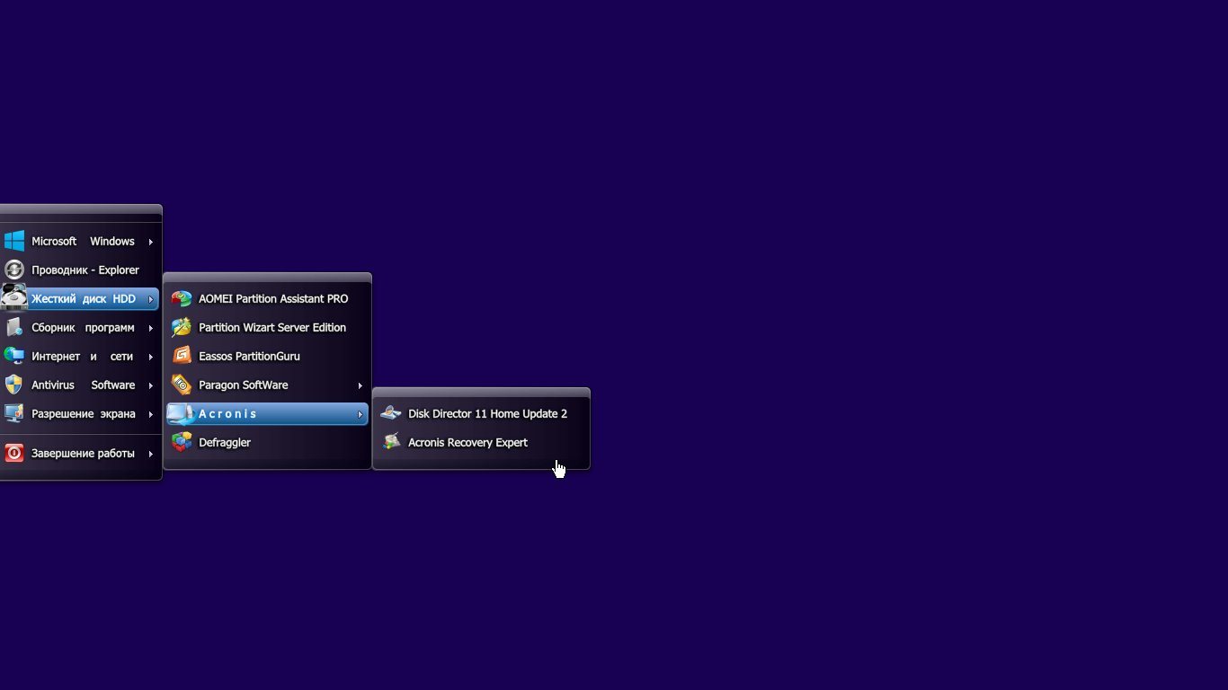Viewport: 1228px width, 690px height.
Task: Launch AOMEI Partition Assistant PRO
Action: tap(267, 298)
